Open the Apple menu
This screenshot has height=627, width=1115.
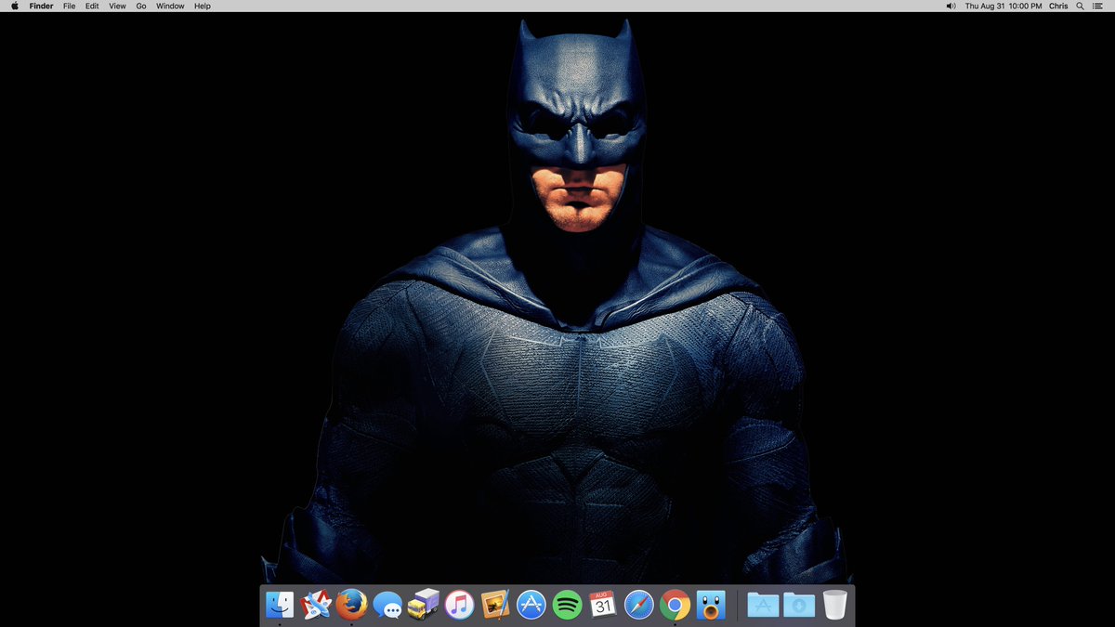[14, 6]
